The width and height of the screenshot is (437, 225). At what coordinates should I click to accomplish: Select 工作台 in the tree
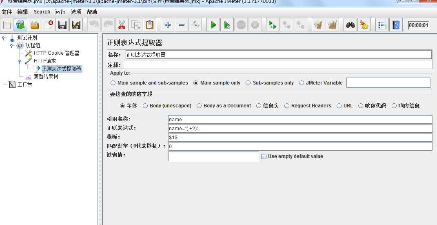[24, 84]
